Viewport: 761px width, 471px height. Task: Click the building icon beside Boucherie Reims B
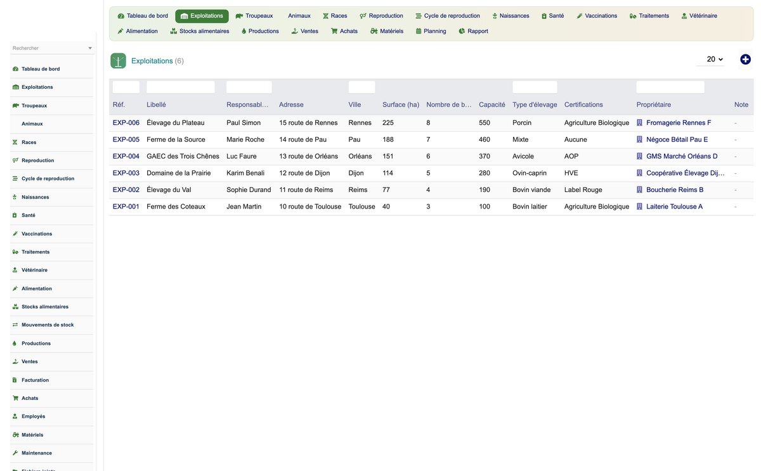coord(639,190)
